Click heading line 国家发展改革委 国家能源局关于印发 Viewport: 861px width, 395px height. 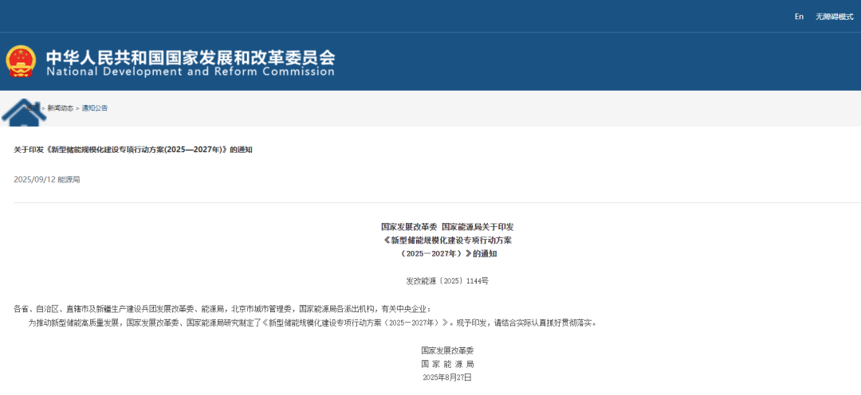click(x=447, y=227)
